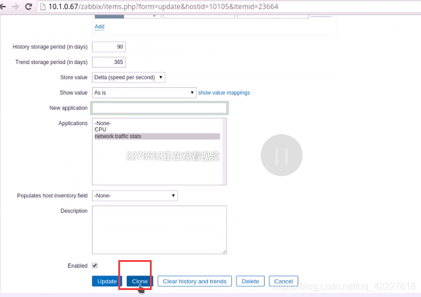Click the Description text area
This screenshot has height=297, width=421.
click(159, 230)
